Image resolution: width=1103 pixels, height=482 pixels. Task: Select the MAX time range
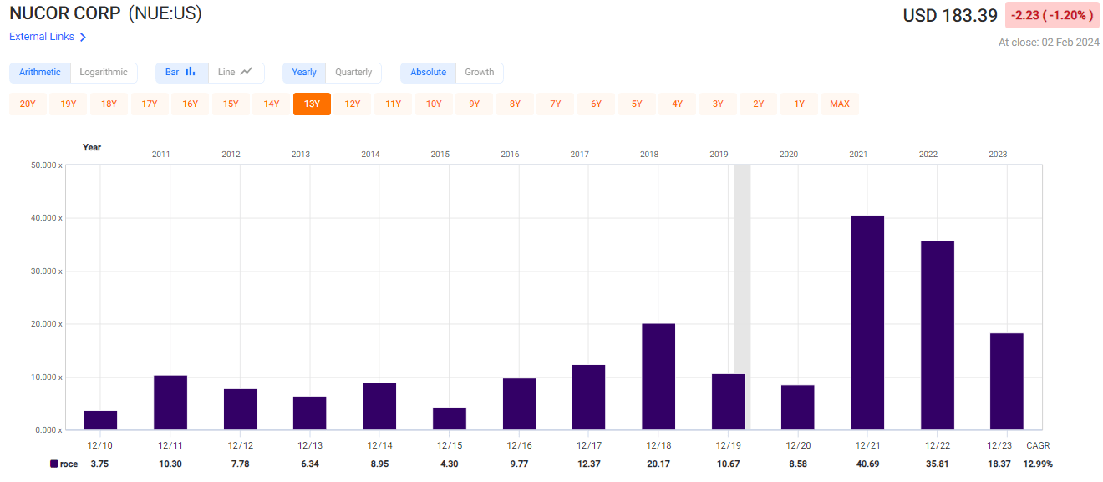[x=840, y=104]
